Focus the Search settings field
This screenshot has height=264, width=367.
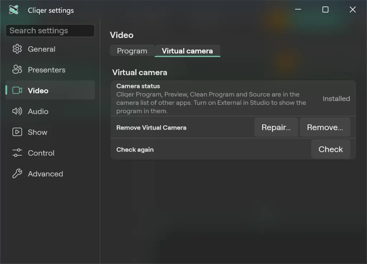pos(50,31)
